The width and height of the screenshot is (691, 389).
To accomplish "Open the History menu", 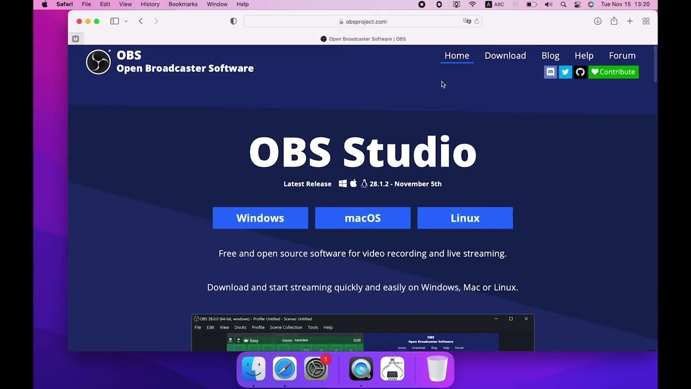I will click(150, 4).
